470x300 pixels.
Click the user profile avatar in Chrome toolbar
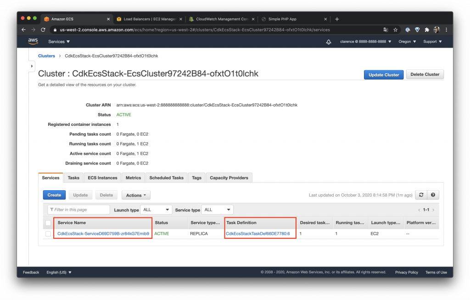point(436,30)
